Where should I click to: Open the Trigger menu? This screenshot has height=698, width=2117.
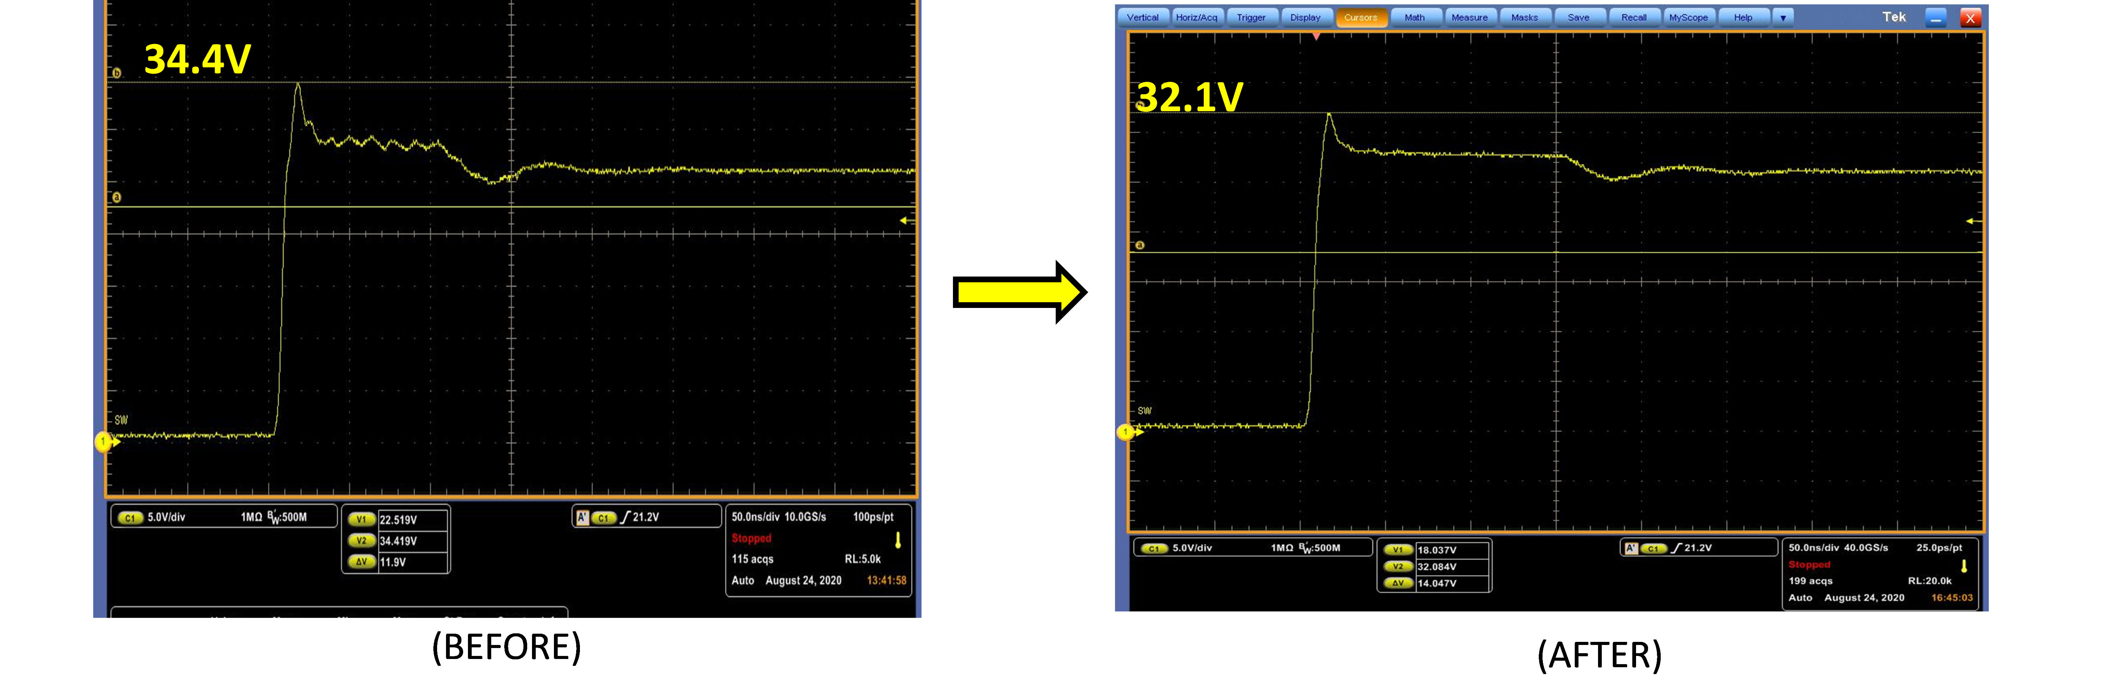[x=1251, y=17]
